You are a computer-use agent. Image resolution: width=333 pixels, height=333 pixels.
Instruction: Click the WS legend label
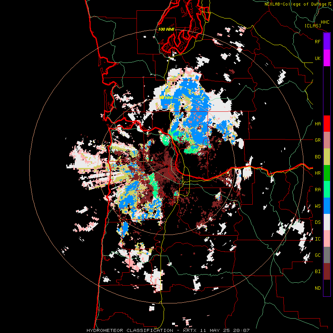317,206
